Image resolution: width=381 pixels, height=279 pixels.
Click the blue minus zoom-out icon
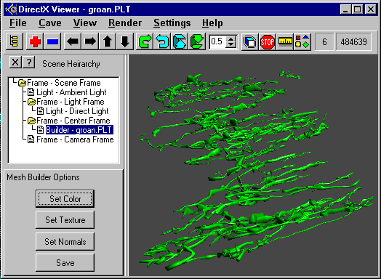click(x=52, y=41)
